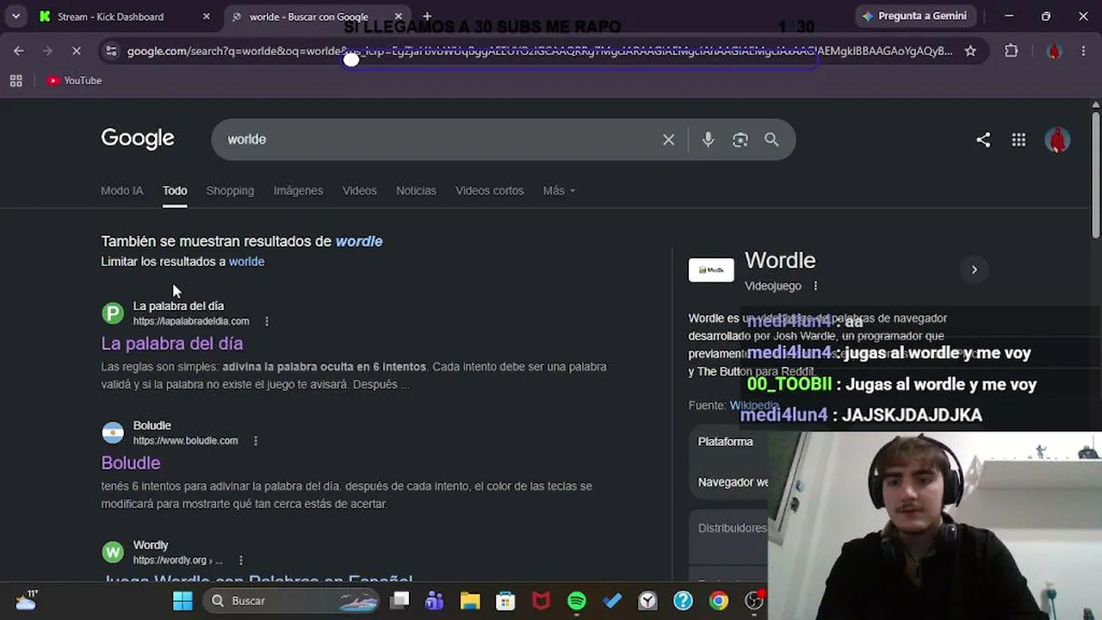Click the Windows taskbar Buscar search box
Screen dimensions: 1102x620
tap(293, 600)
